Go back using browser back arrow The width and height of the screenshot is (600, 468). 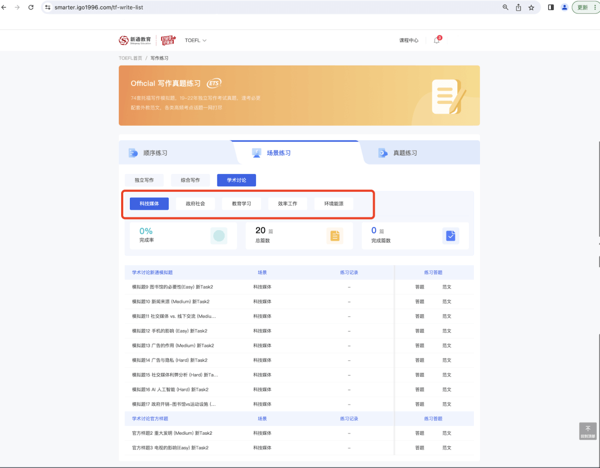click(x=4, y=7)
